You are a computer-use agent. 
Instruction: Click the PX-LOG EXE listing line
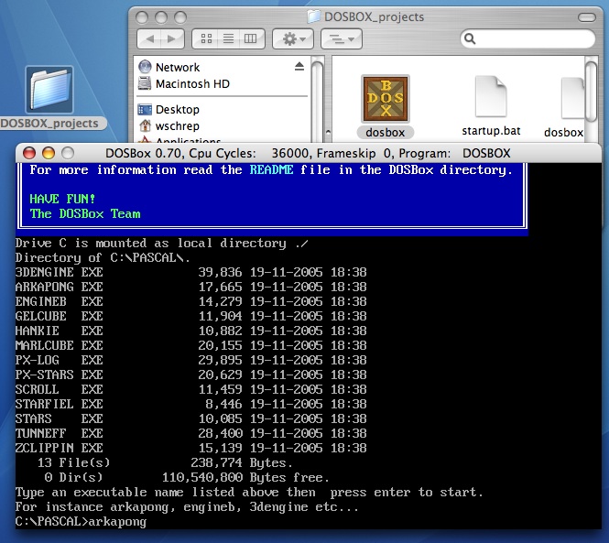click(x=190, y=360)
